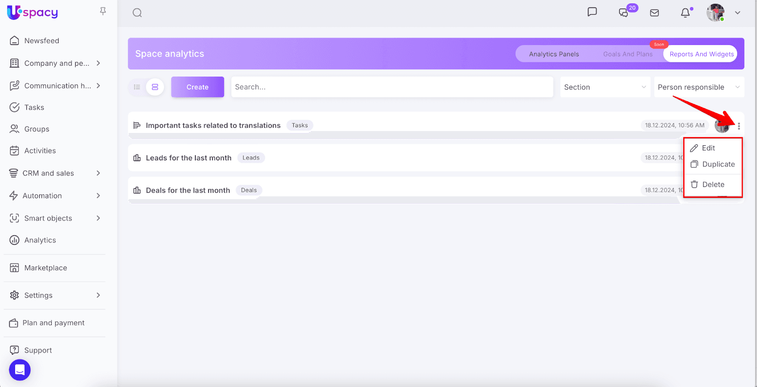Click the search magnifier icon in top bar
Screen dimensions: 757x387
[x=137, y=13]
